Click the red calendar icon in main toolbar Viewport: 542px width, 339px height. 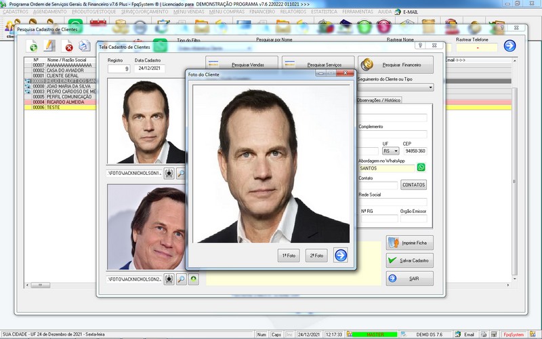[98, 25]
